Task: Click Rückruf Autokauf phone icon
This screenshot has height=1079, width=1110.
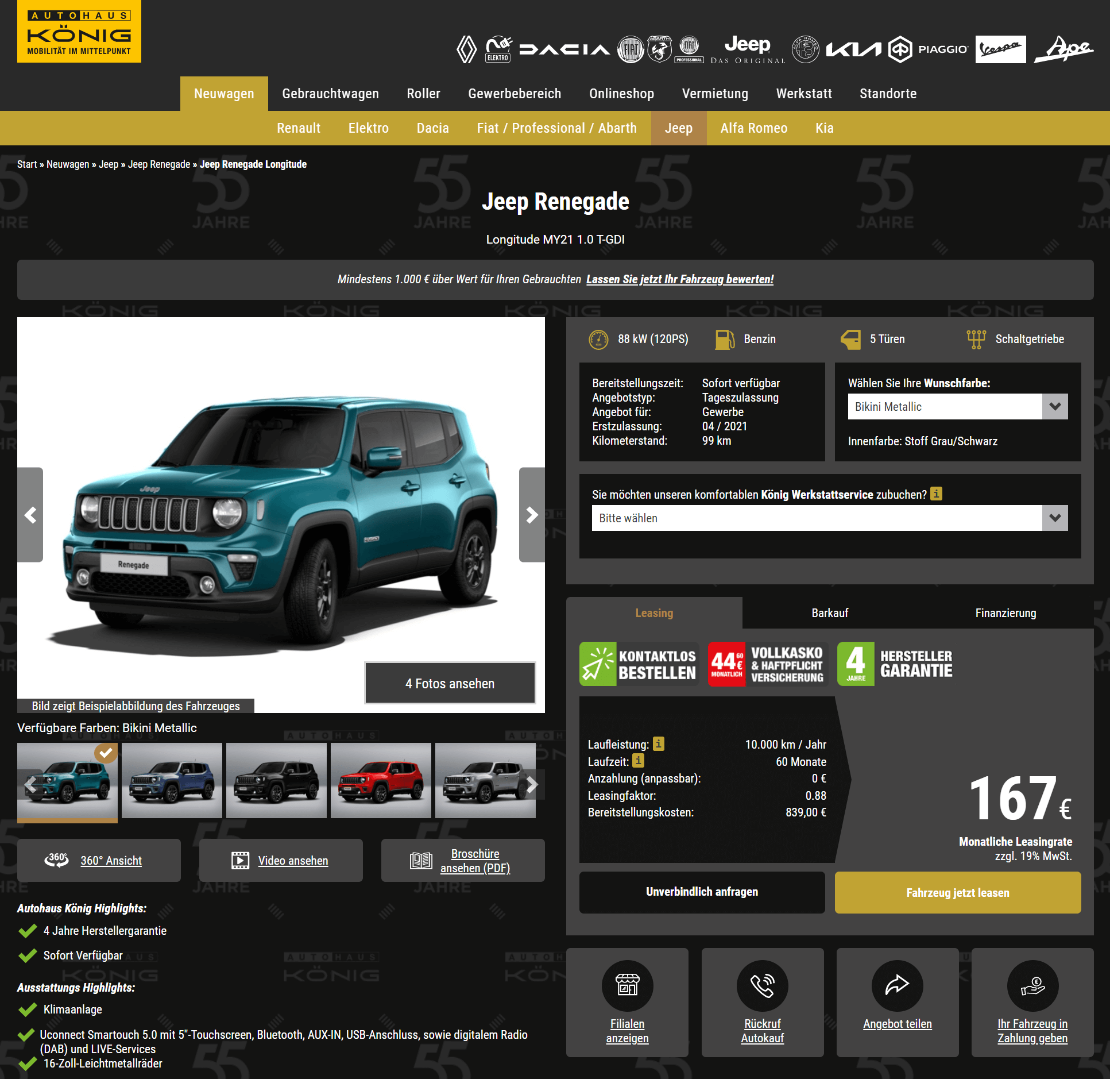Action: tap(763, 986)
